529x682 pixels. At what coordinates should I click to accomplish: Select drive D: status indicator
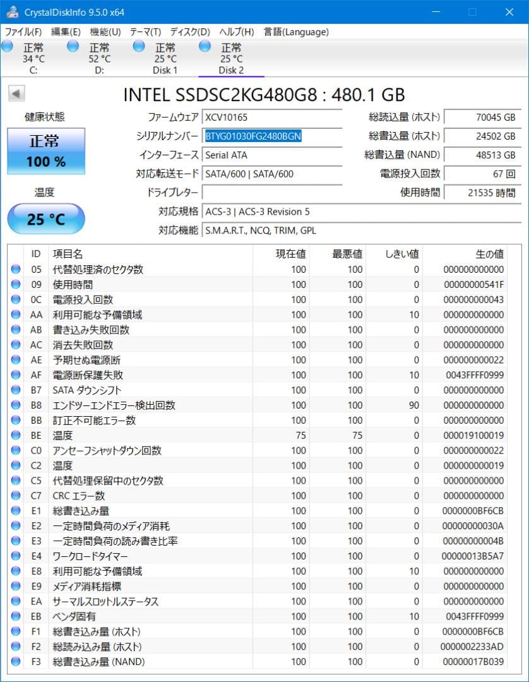click(x=73, y=45)
